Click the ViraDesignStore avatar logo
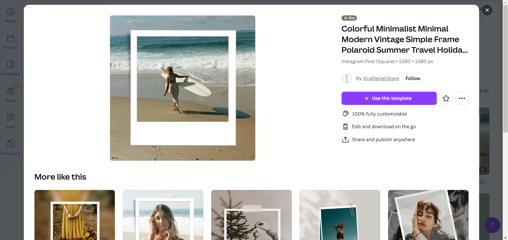 pos(347,78)
